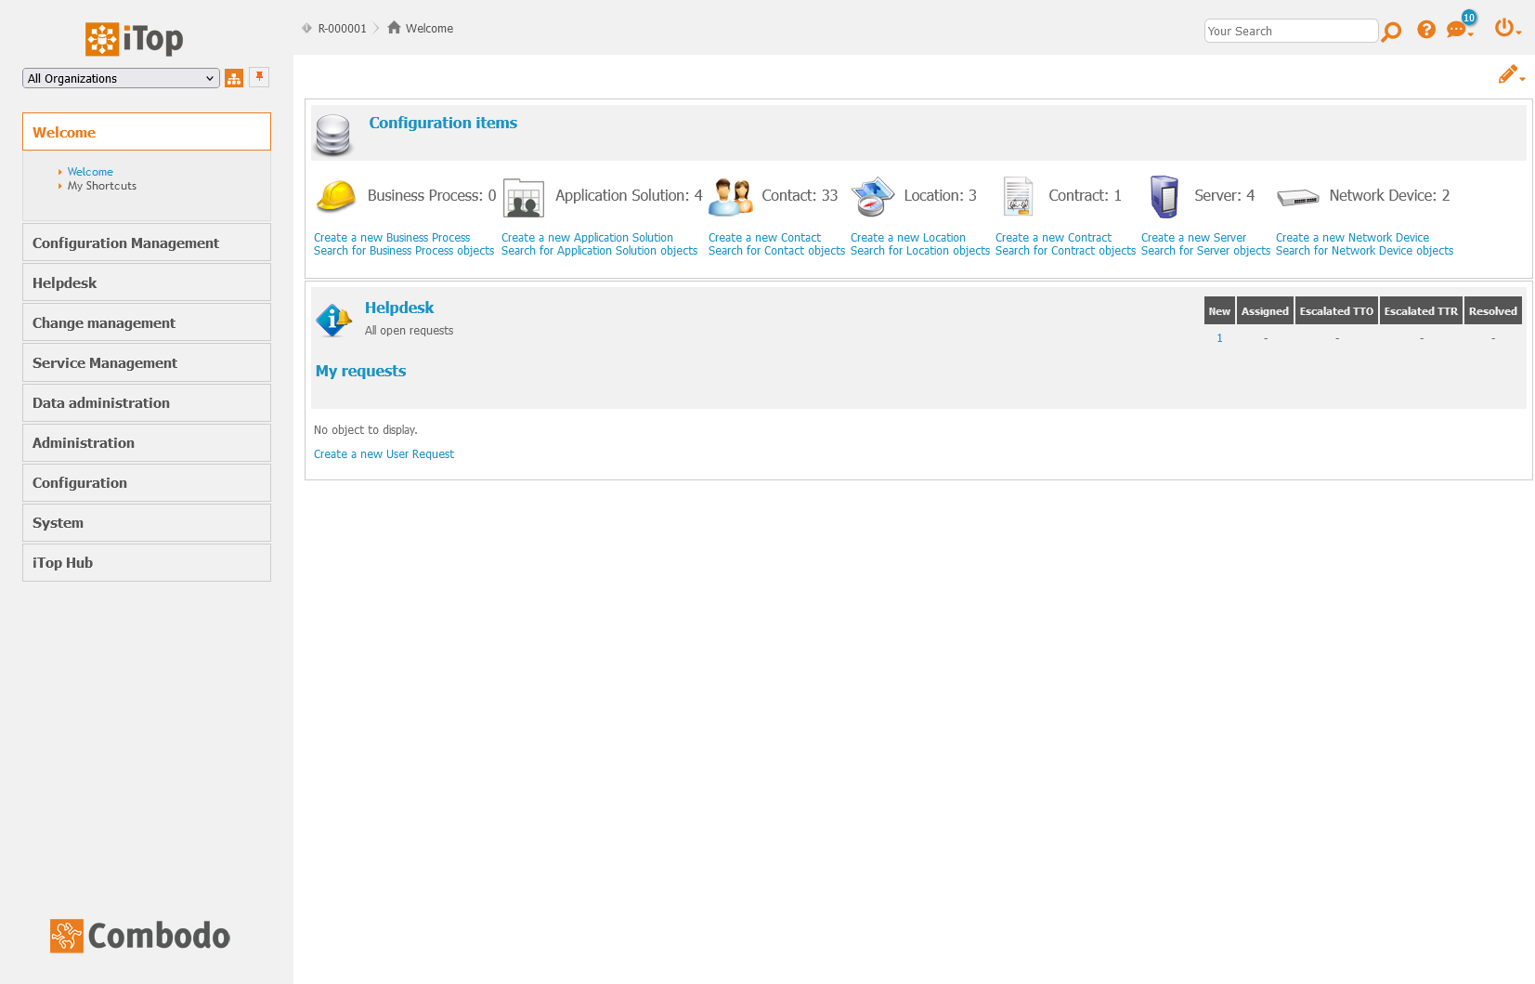The width and height of the screenshot is (1535, 984).
Task: Toggle the pin for the organization selector
Action: (x=258, y=78)
